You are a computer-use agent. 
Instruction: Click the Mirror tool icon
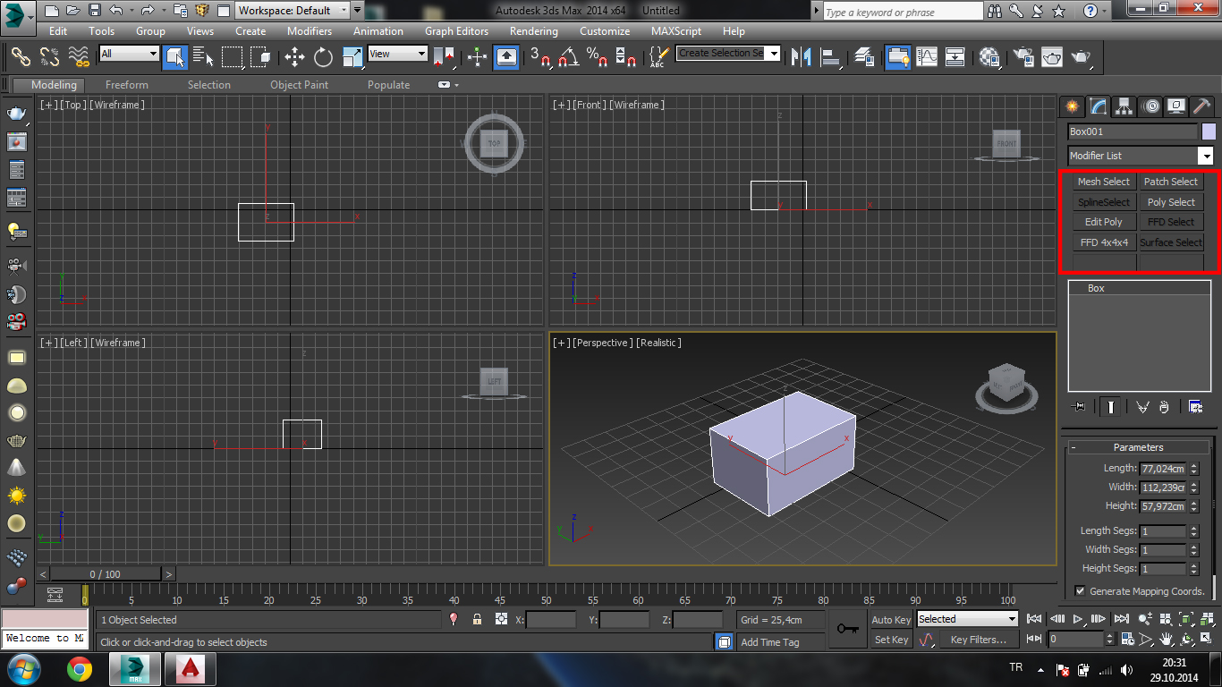(x=802, y=57)
